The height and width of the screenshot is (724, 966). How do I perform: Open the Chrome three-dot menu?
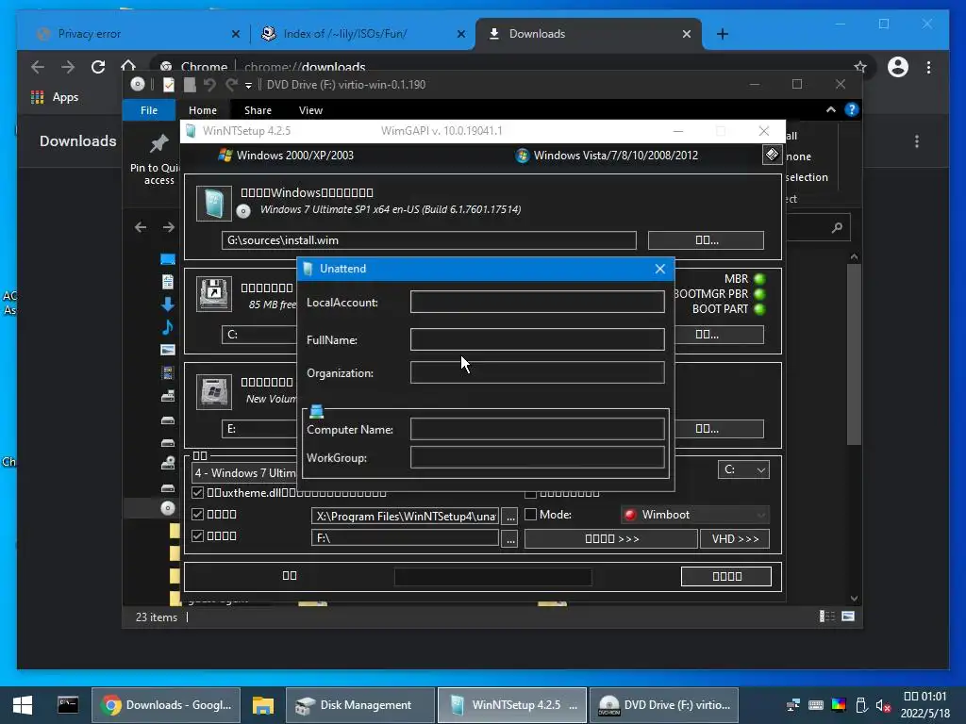pos(928,67)
